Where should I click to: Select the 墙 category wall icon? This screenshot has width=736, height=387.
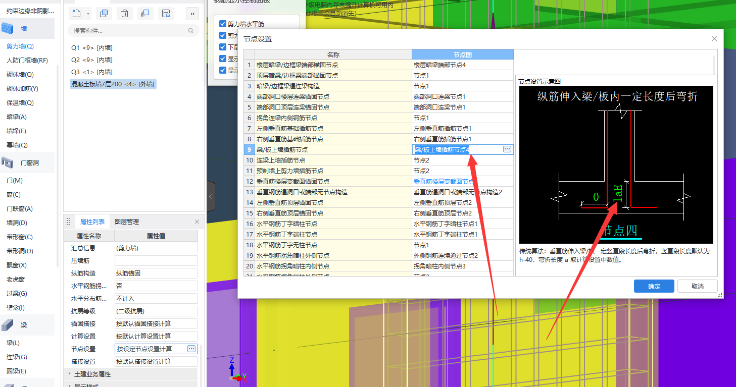(8, 28)
